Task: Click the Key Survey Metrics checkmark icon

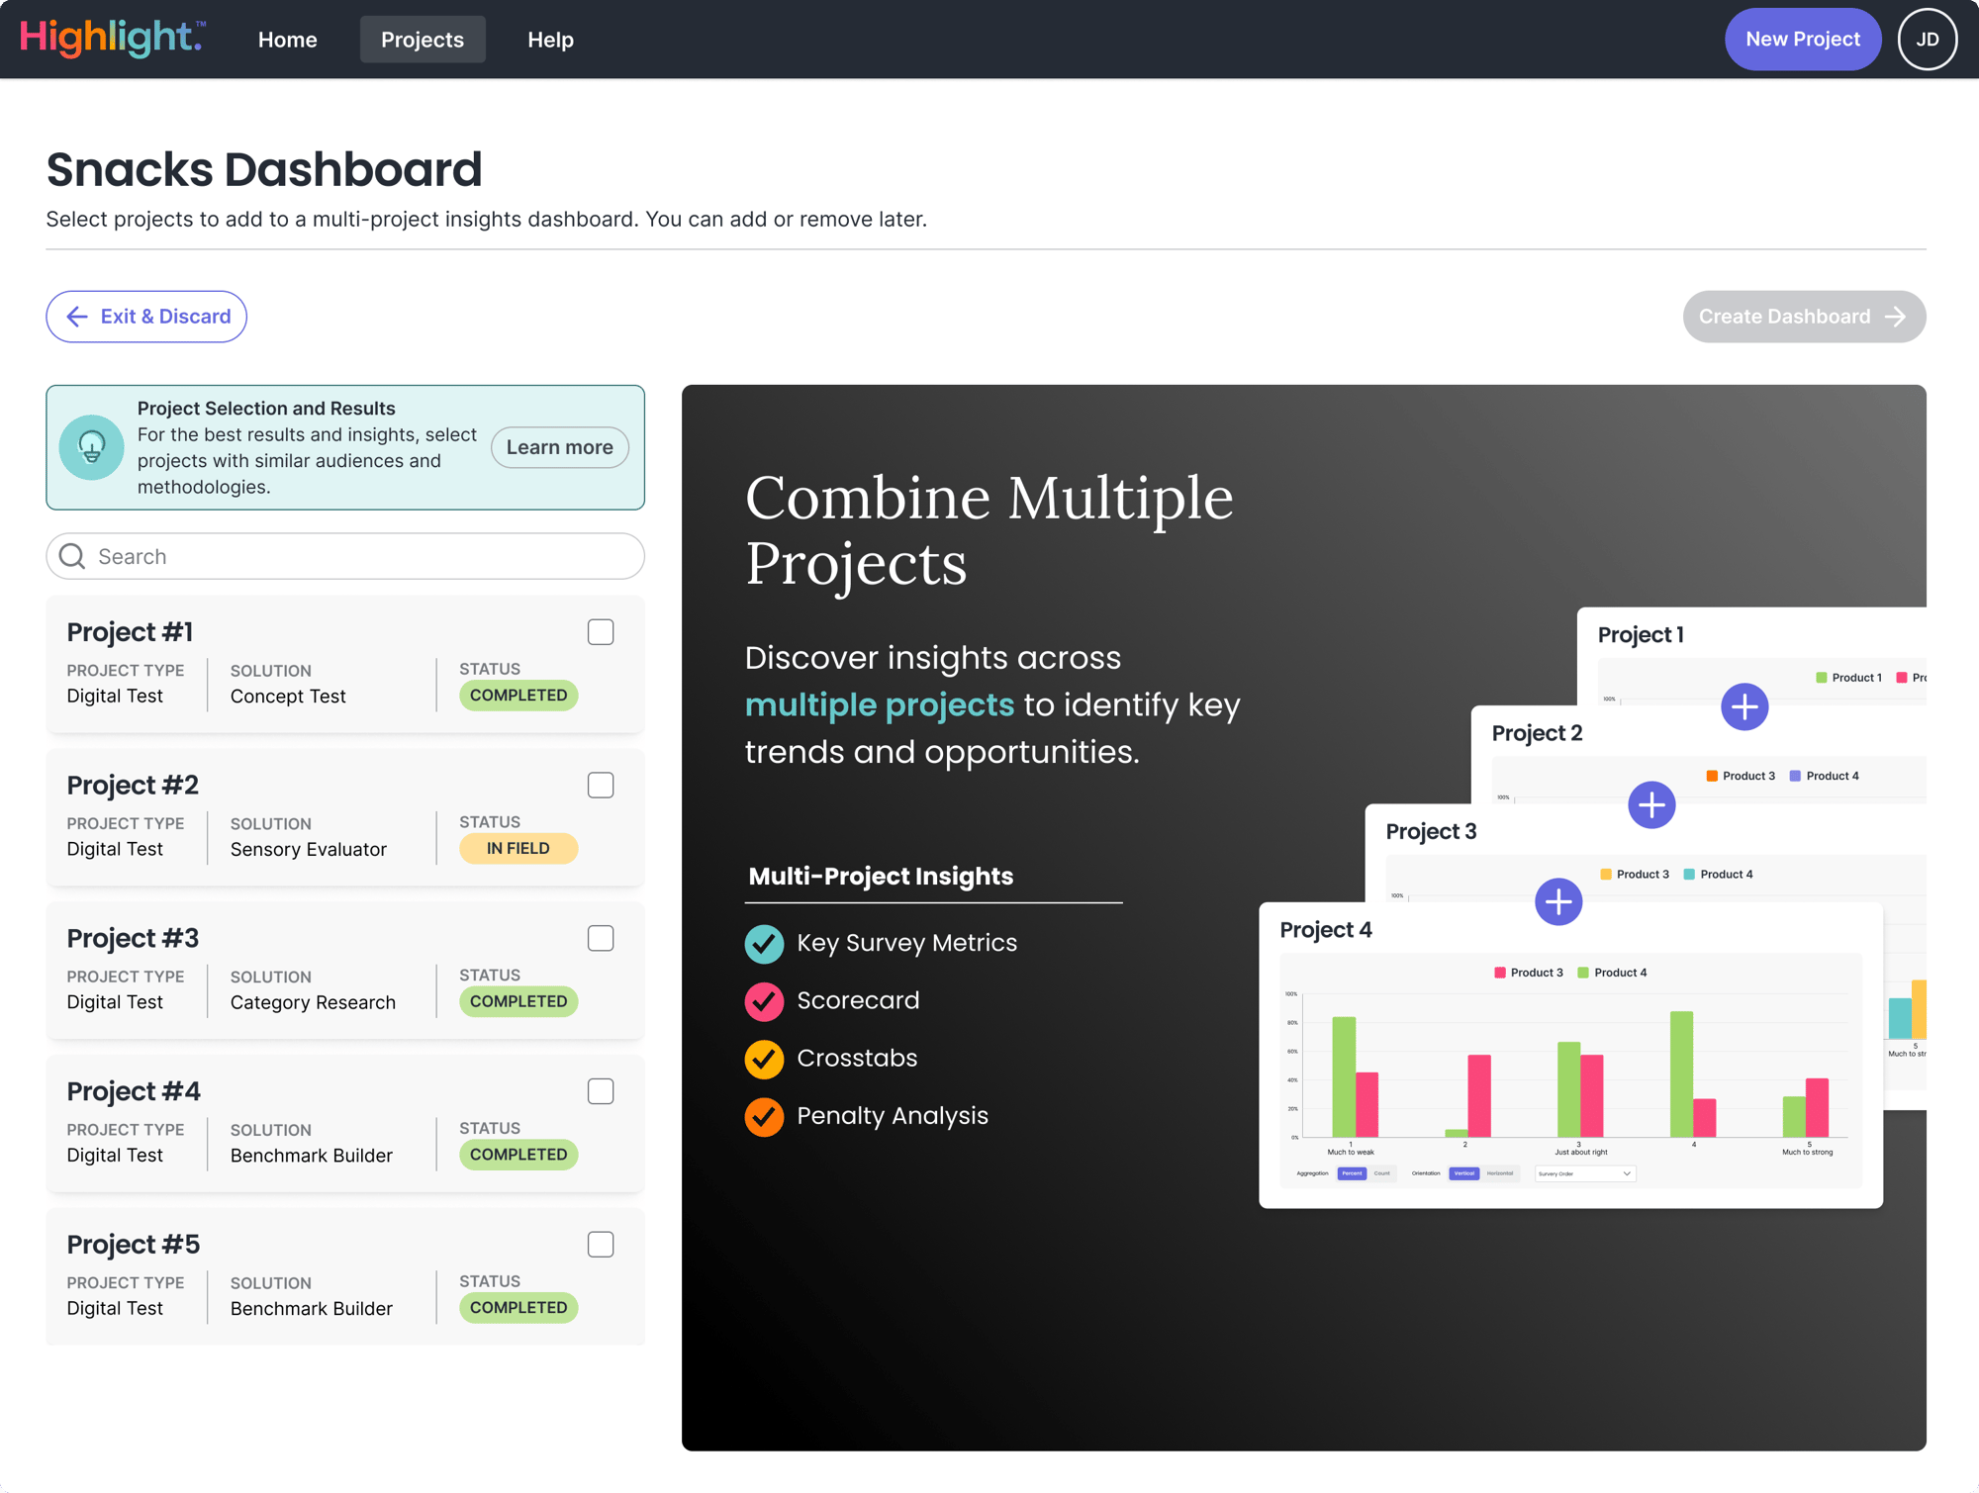Action: (x=763, y=943)
